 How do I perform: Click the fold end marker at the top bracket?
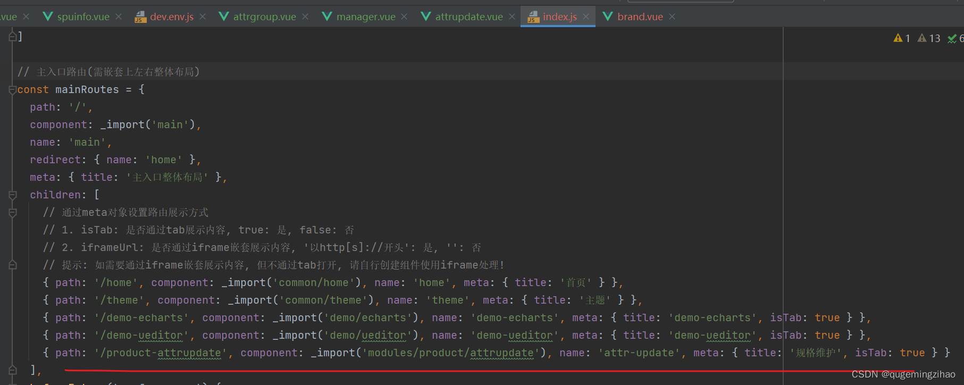coord(13,37)
